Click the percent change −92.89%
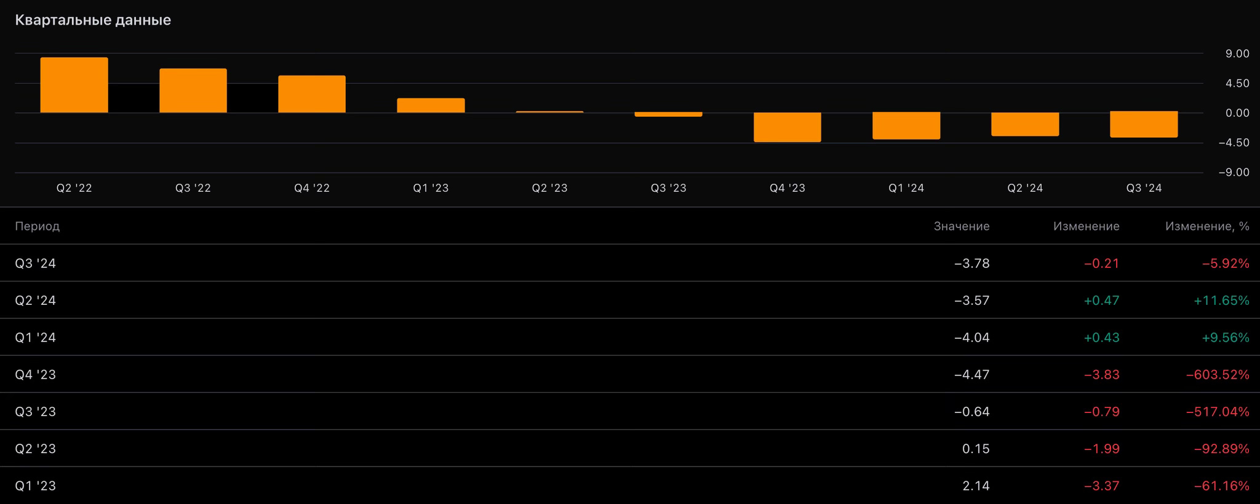This screenshot has height=504, width=1260. [x=1222, y=449]
